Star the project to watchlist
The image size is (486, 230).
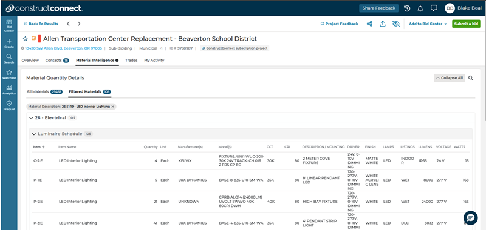26,39
